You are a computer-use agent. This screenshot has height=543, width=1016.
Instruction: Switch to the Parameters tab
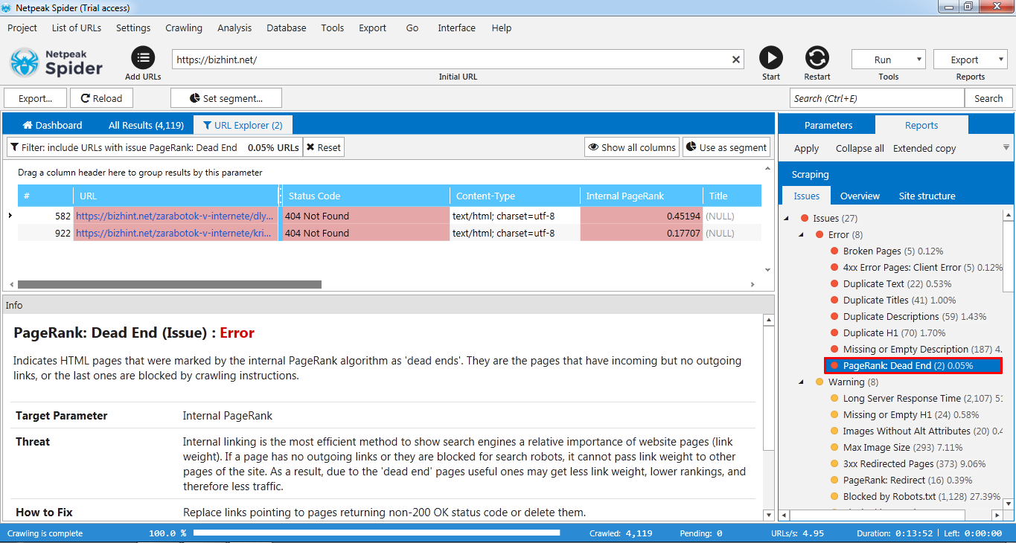point(828,125)
